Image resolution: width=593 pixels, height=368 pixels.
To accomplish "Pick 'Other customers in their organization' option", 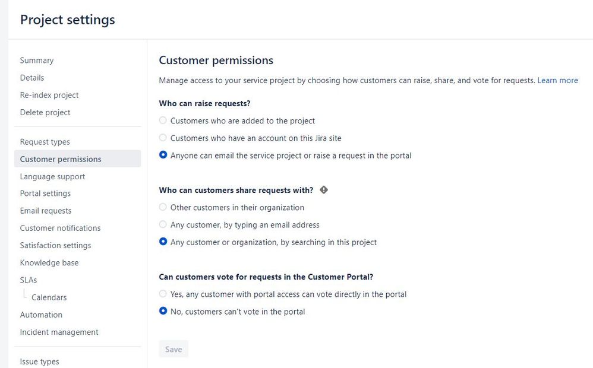I will tap(163, 208).
